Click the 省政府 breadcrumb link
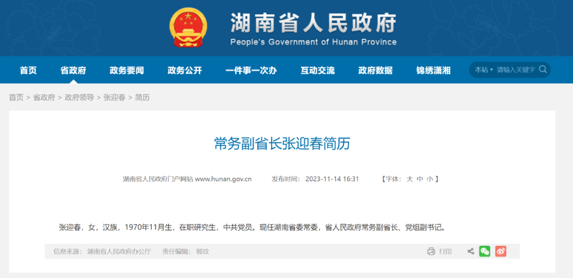The width and height of the screenshot is (573, 278). point(44,98)
